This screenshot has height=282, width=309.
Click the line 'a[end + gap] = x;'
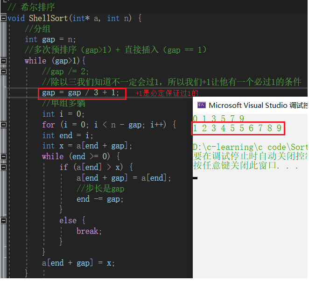78,263
